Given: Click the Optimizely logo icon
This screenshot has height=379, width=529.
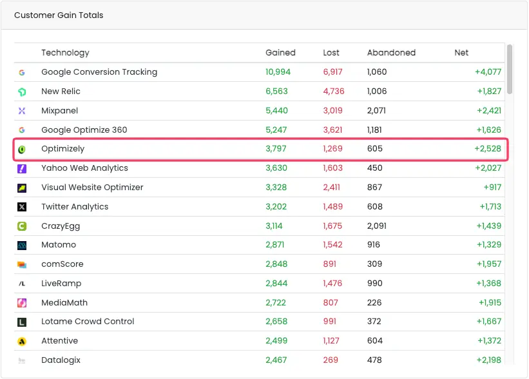Looking at the screenshot, I should (x=22, y=149).
